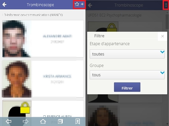Open the bookmarks star icon in bottom bar
The height and width of the screenshot is (126, 169).
[x=78, y=121]
